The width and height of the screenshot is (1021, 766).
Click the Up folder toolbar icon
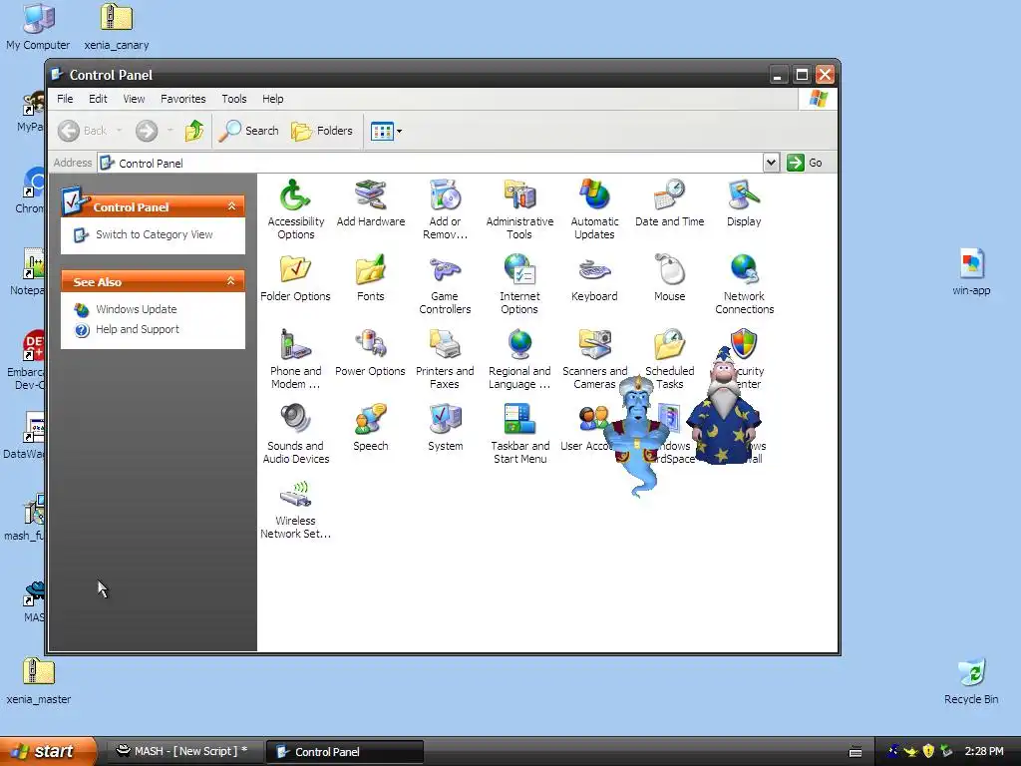[x=194, y=131]
